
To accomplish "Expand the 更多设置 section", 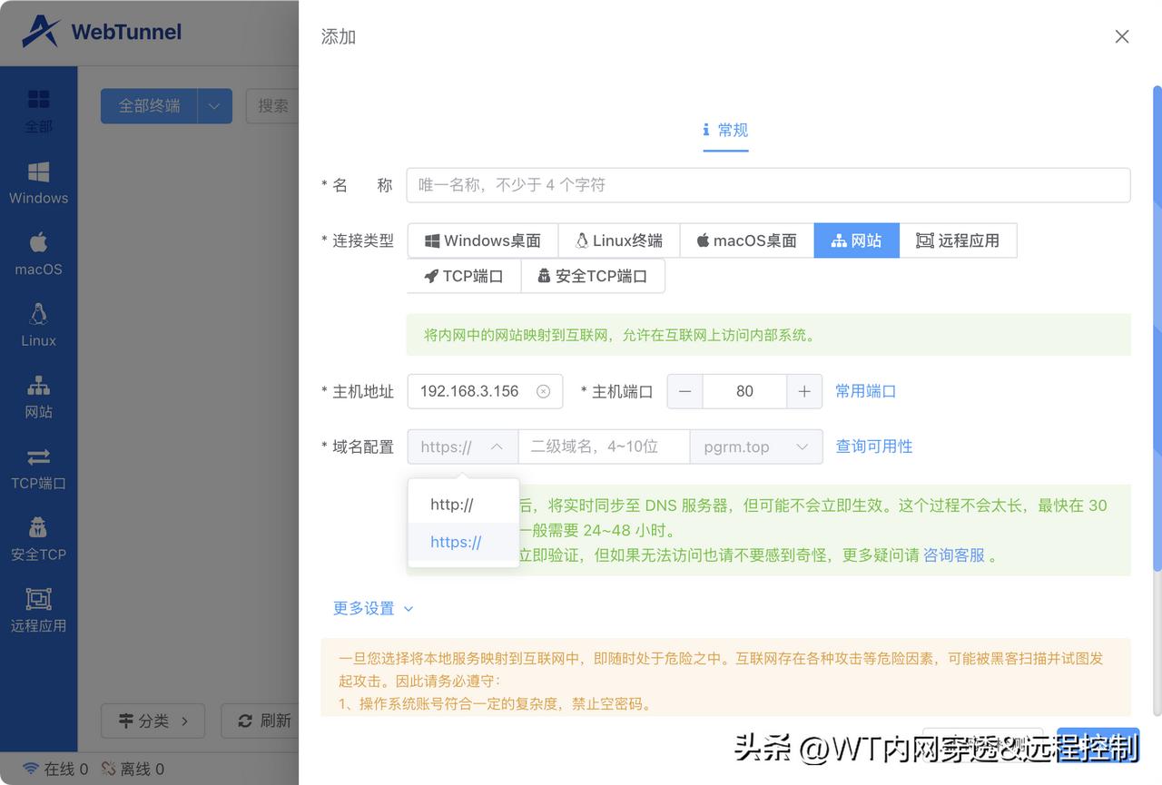I will [373, 609].
